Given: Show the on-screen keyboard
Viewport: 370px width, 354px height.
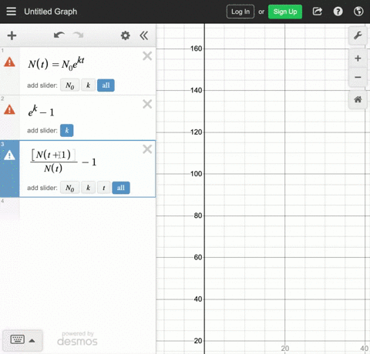Looking at the screenshot, I should (x=18, y=339).
